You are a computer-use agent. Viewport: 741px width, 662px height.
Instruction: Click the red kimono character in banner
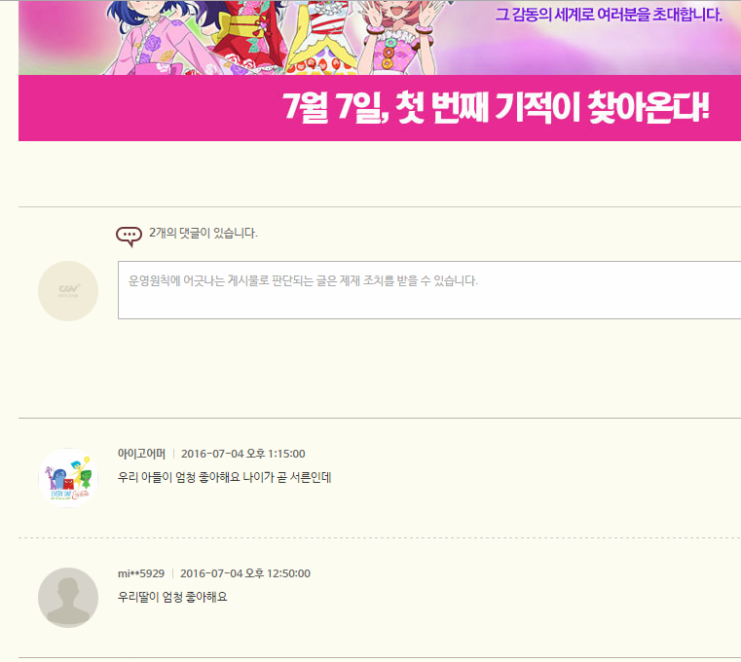pos(245,37)
